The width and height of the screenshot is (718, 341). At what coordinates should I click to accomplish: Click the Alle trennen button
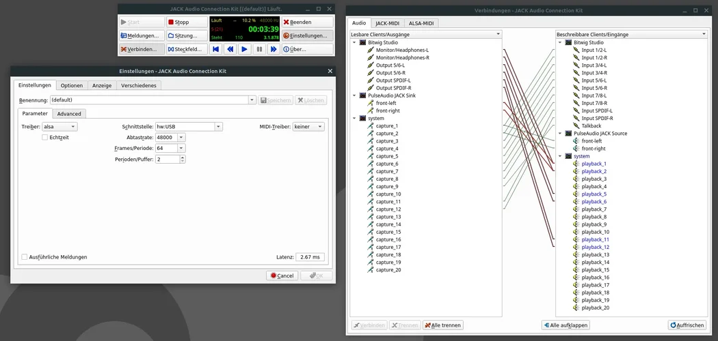(x=442, y=325)
